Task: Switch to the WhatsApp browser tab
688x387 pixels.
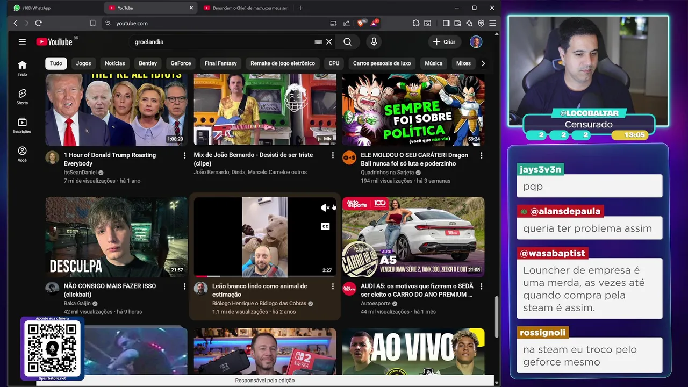Action: [x=54, y=8]
